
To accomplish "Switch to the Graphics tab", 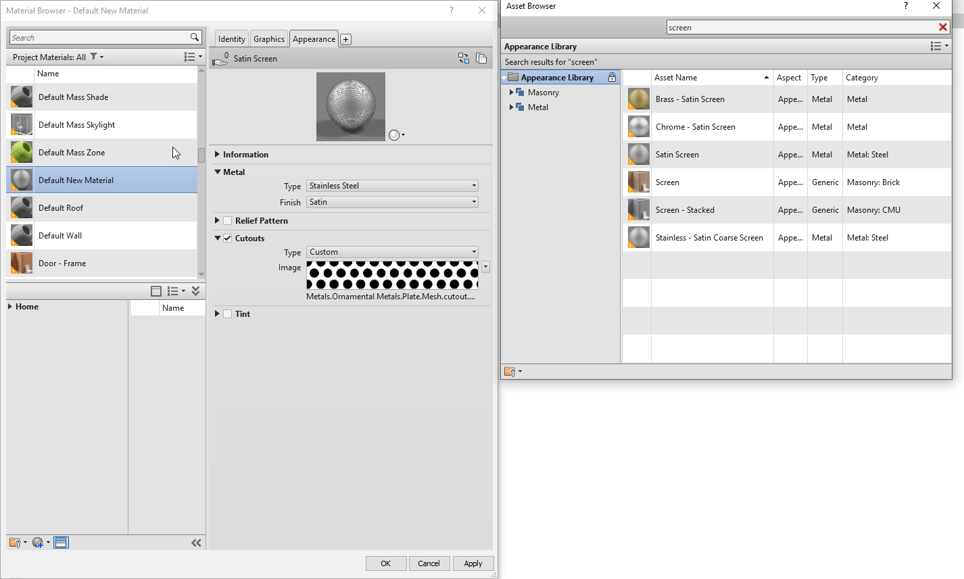I will [x=269, y=39].
